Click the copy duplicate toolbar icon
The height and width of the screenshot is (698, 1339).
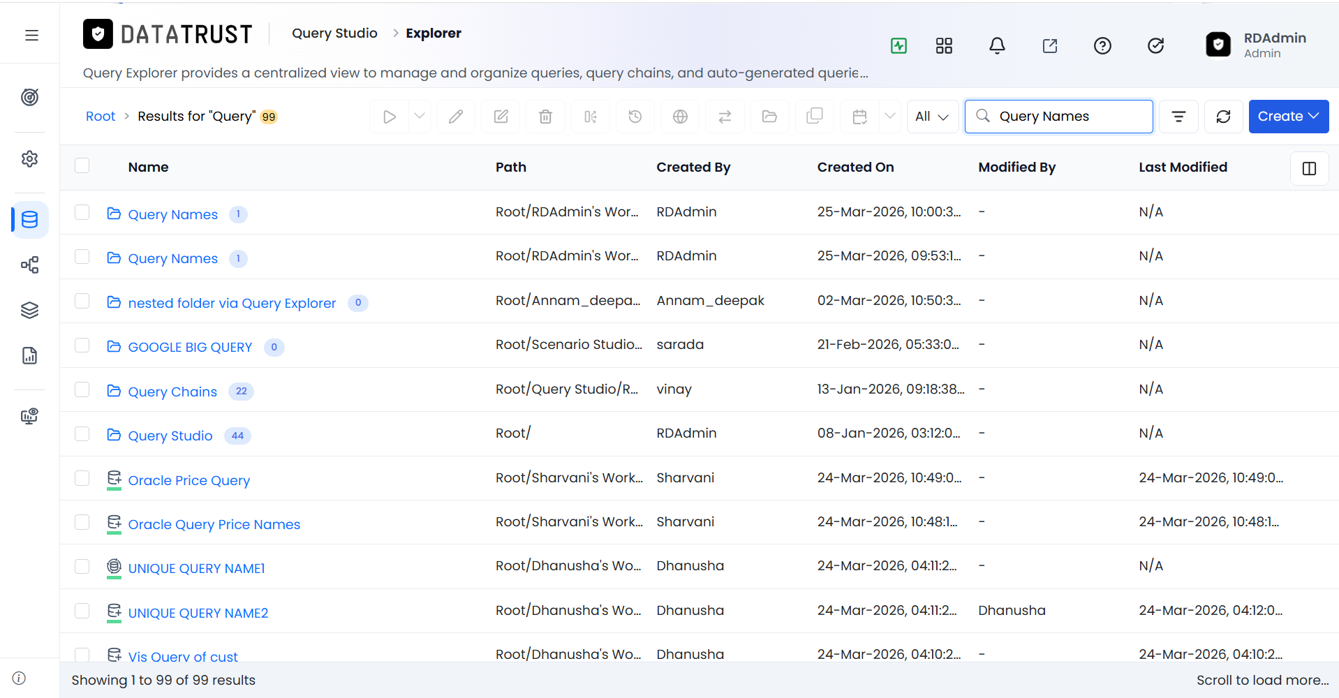(x=815, y=117)
